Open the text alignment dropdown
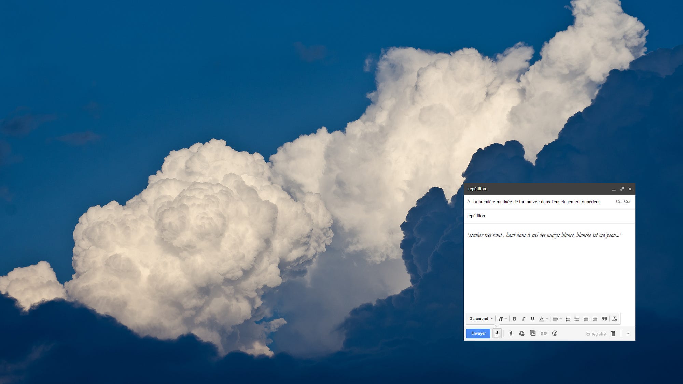This screenshot has width=683, height=384. coord(557,319)
